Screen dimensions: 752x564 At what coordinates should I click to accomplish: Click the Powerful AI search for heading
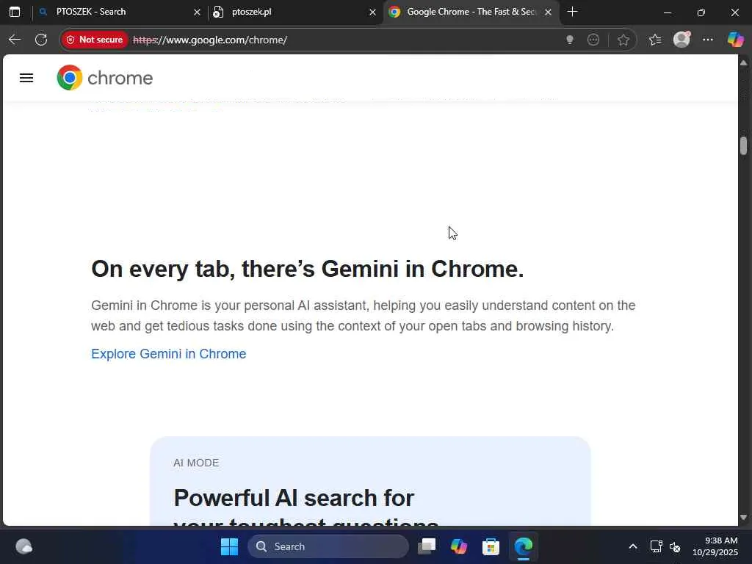pyautogui.click(x=294, y=498)
